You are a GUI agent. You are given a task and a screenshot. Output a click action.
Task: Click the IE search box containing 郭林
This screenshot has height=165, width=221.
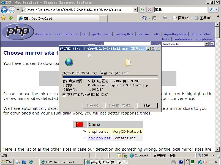pos(181,10)
